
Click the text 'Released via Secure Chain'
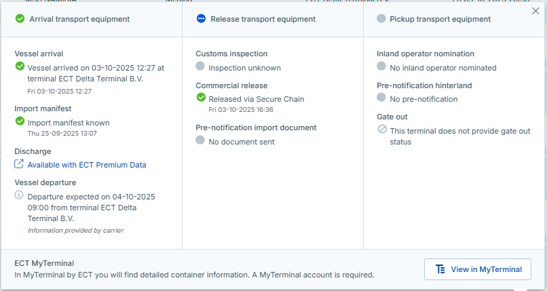click(x=257, y=99)
